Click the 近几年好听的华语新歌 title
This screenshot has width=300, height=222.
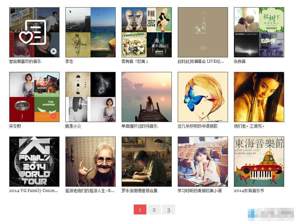(198, 126)
